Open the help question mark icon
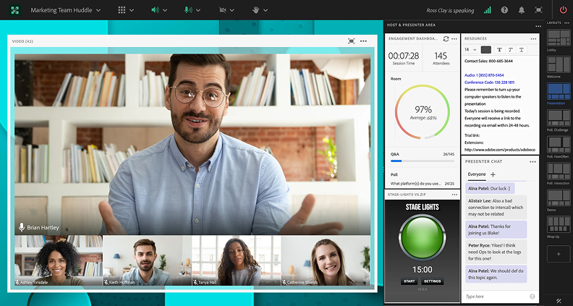Image resolution: width=573 pixels, height=306 pixels. point(504,10)
